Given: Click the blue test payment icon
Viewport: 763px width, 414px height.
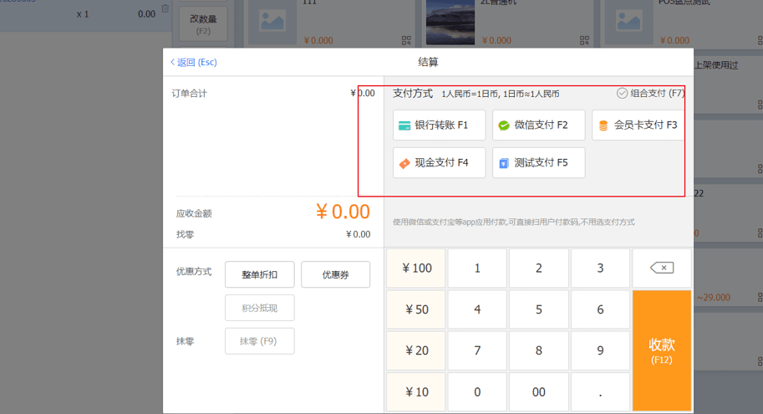Looking at the screenshot, I should point(504,164).
